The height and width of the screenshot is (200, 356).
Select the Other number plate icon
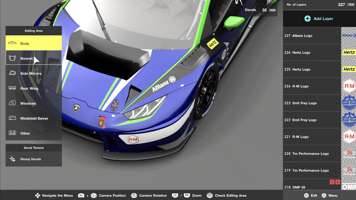12,133
